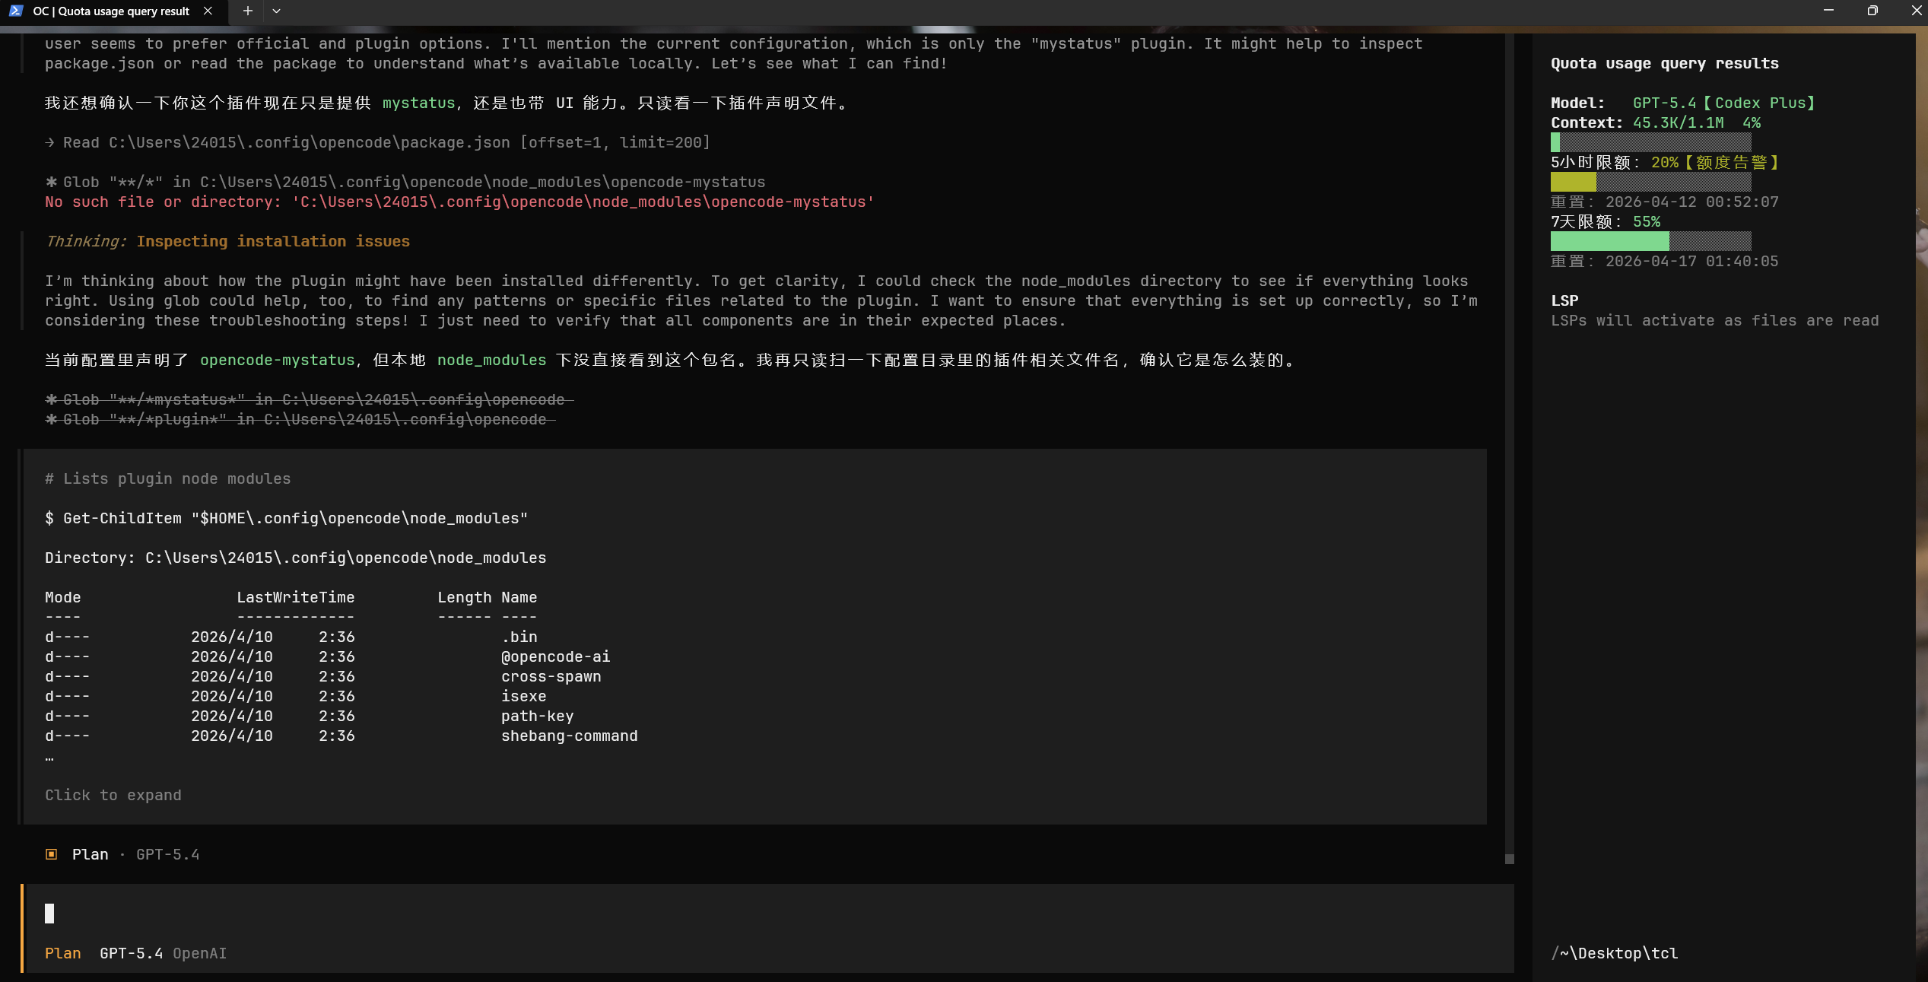Click '# Lists plugin node modules' comment
1928x982 pixels.
point(168,478)
